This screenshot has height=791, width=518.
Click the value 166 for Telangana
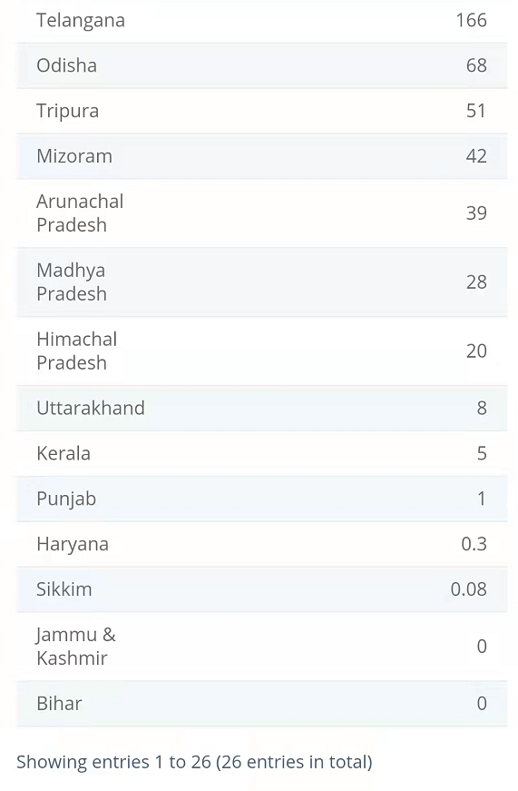tap(471, 21)
